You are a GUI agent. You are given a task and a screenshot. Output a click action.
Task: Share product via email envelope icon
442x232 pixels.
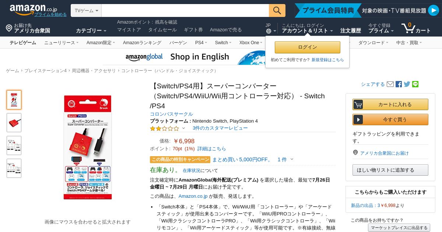(390, 84)
